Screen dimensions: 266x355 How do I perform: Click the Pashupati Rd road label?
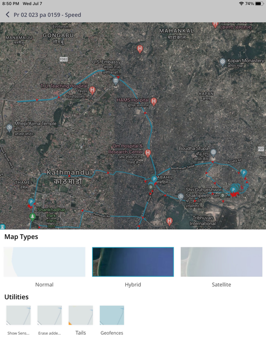click(102, 214)
